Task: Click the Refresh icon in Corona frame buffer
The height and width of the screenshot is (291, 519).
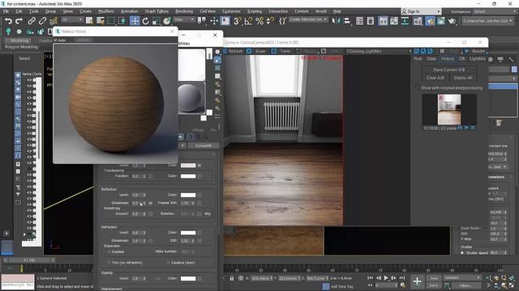Action: point(225,51)
